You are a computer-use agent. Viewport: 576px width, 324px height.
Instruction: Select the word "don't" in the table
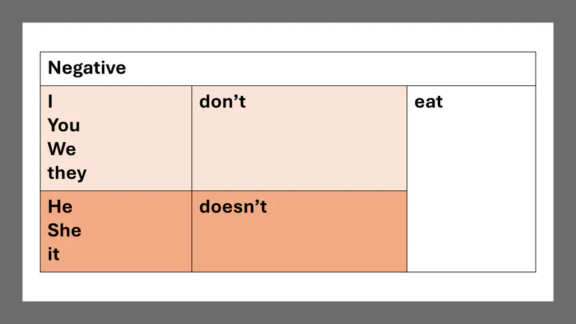[x=222, y=102]
